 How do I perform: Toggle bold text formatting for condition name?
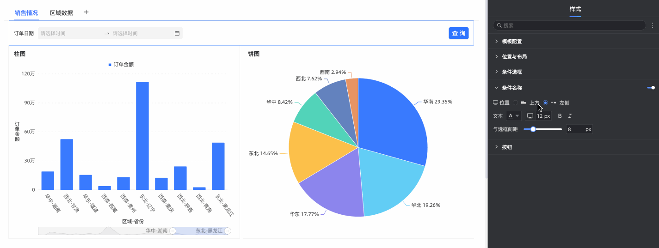click(x=560, y=116)
